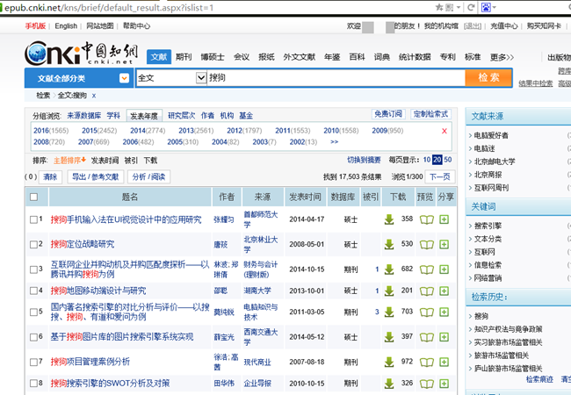Expand 电脑爱好者 source item
Image resolution: width=571 pixels, height=395 pixels.
tap(490, 135)
